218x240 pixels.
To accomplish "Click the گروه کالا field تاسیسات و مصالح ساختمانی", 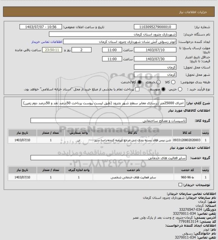I will pyautogui.click(x=108, y=120).
